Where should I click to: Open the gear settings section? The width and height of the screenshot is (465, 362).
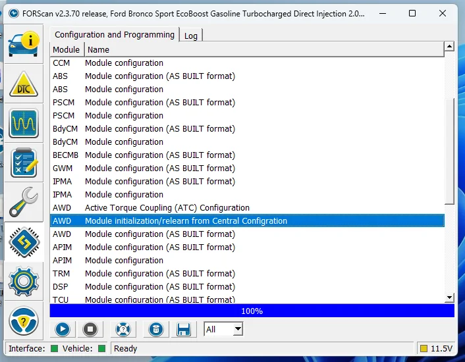coord(24,281)
